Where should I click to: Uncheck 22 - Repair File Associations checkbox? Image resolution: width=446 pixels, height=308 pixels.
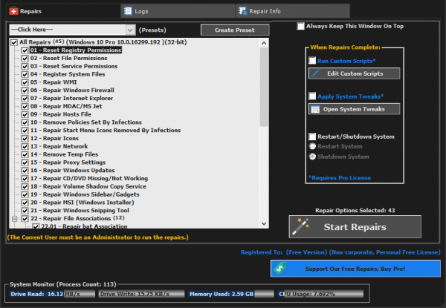coord(25,219)
